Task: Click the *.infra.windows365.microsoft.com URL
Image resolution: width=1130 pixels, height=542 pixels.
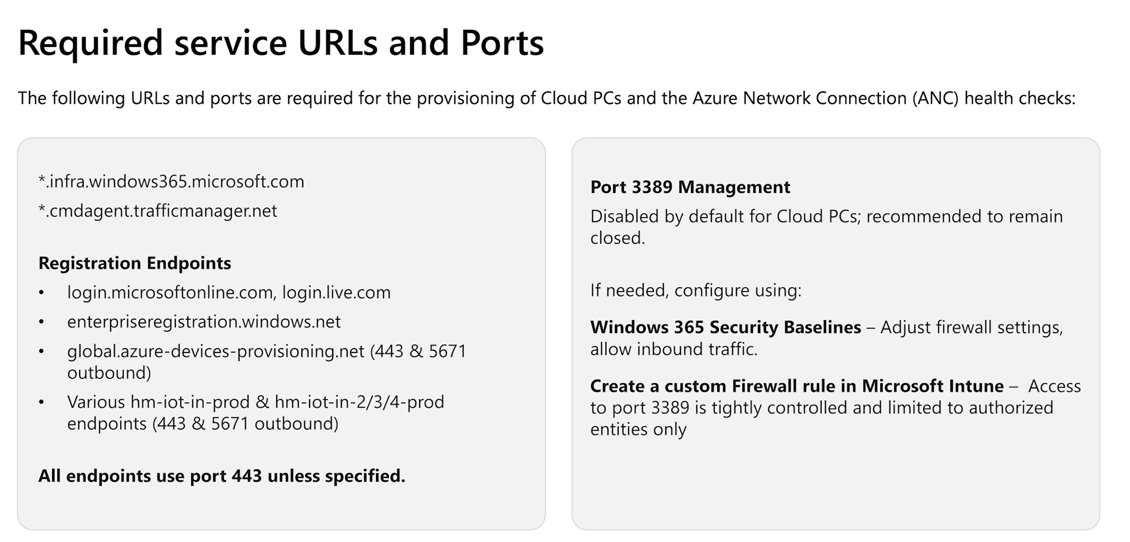Action: click(x=171, y=182)
